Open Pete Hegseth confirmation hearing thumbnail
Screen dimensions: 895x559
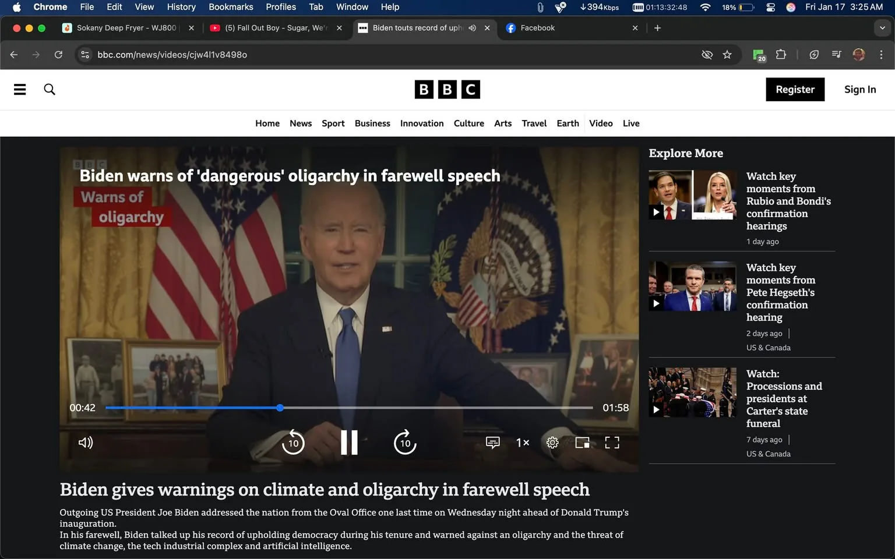tap(692, 286)
